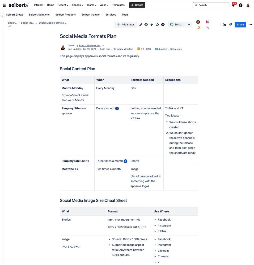Click the Meet the XY cell
254x265 pixels.
pos(77,178)
